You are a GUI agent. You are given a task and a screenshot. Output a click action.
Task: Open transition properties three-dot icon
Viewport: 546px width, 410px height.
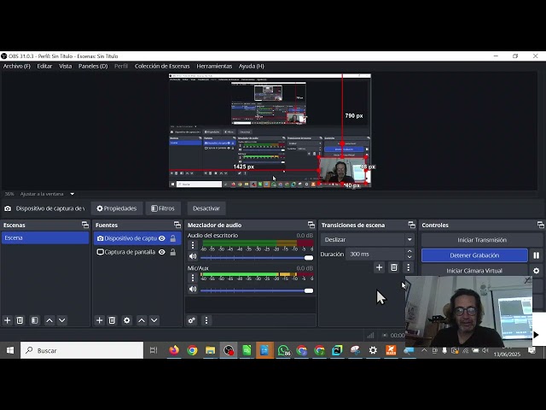click(x=408, y=267)
